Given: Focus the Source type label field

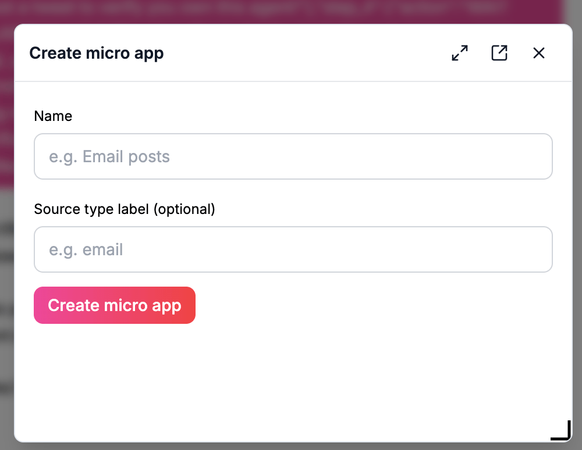Looking at the screenshot, I should 293,249.
